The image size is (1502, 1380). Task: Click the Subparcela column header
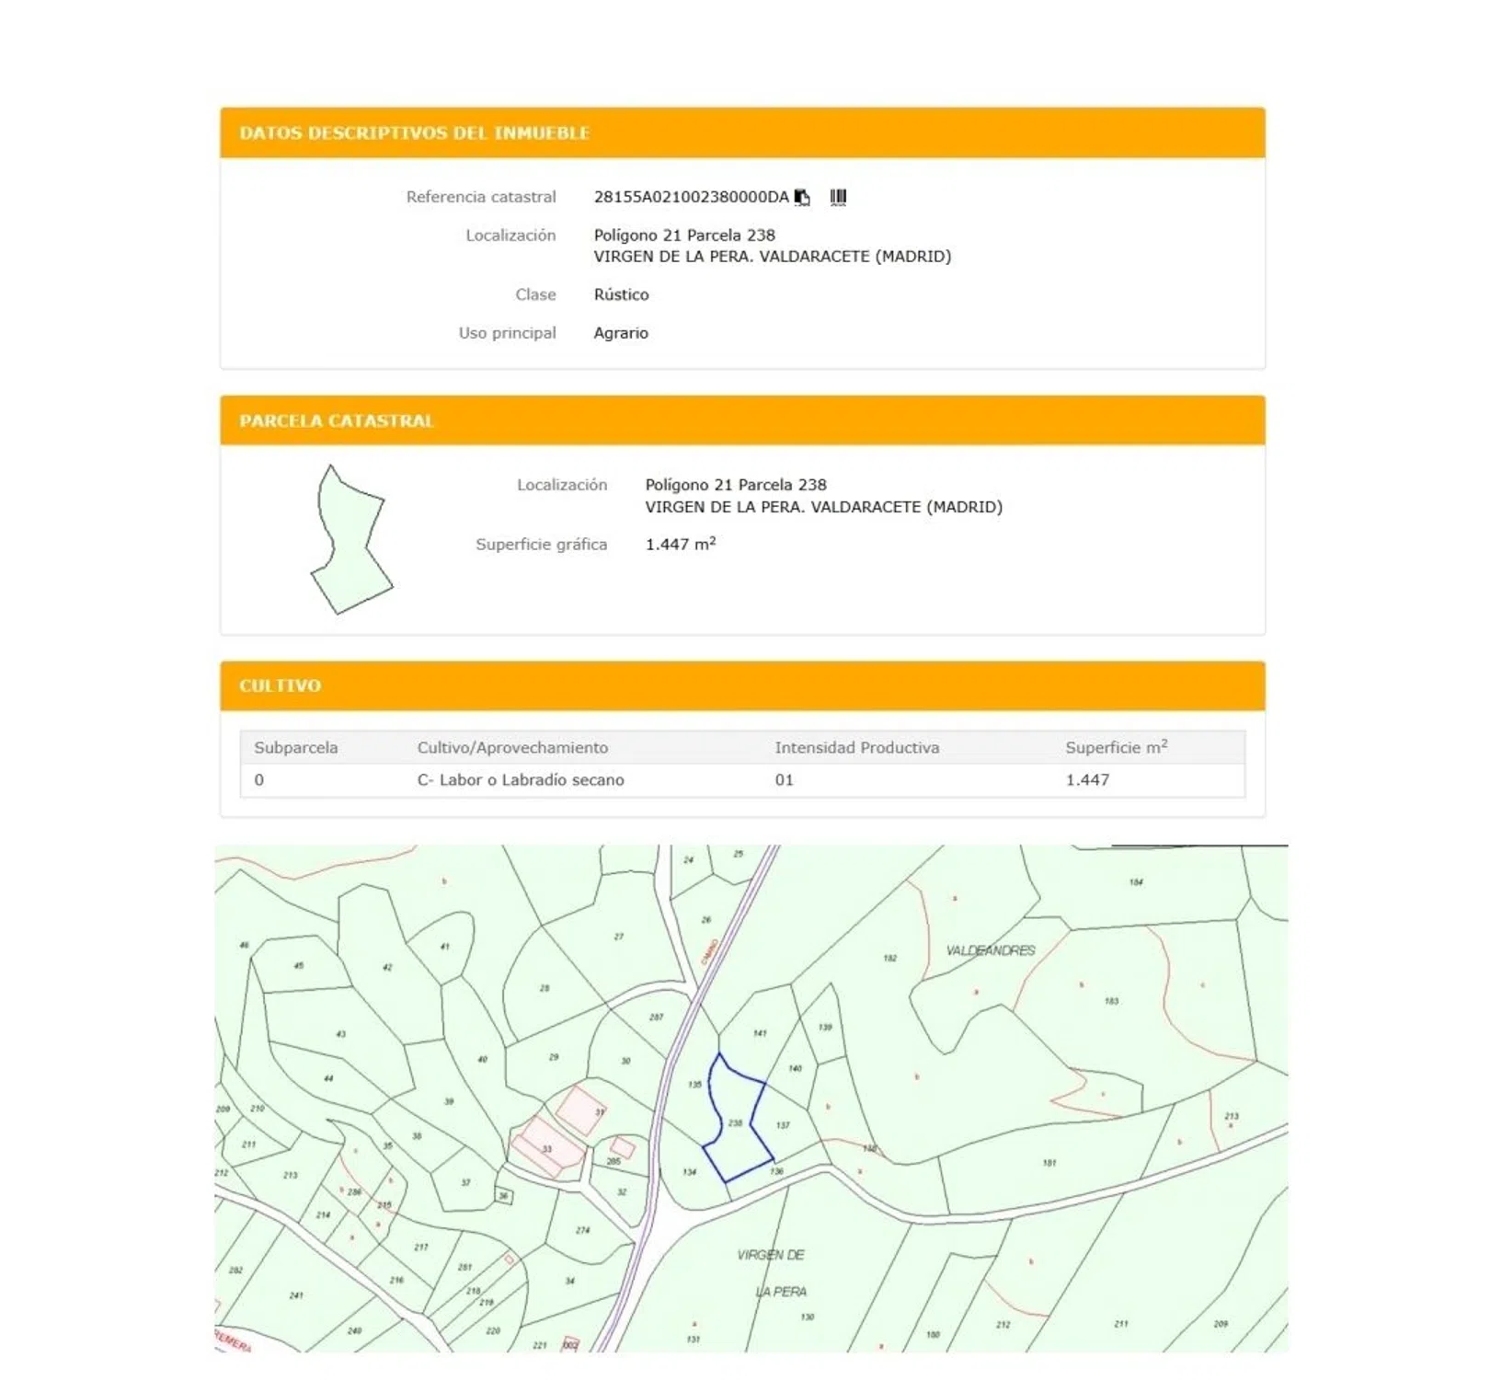tap(295, 748)
